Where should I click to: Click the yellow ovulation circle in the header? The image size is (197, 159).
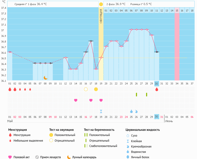(101, 4)
